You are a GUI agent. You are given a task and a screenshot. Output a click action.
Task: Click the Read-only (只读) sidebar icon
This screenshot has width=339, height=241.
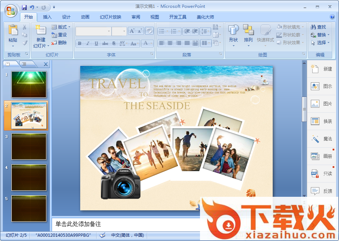click(x=315, y=174)
